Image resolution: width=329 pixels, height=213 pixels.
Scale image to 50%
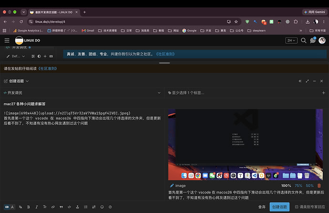click(x=309, y=185)
